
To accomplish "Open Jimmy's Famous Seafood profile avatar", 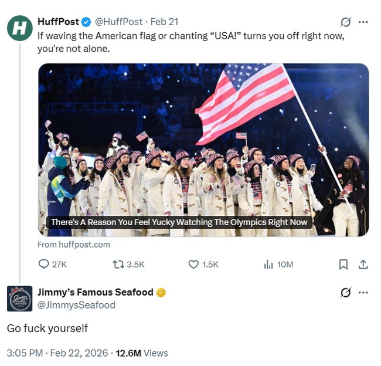I will (19, 299).
